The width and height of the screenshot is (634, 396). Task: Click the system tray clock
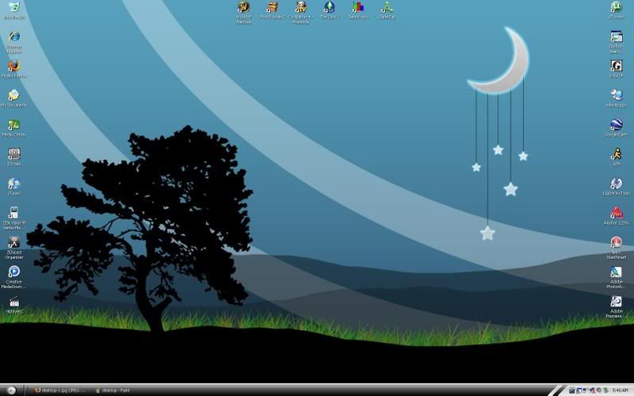click(621, 390)
